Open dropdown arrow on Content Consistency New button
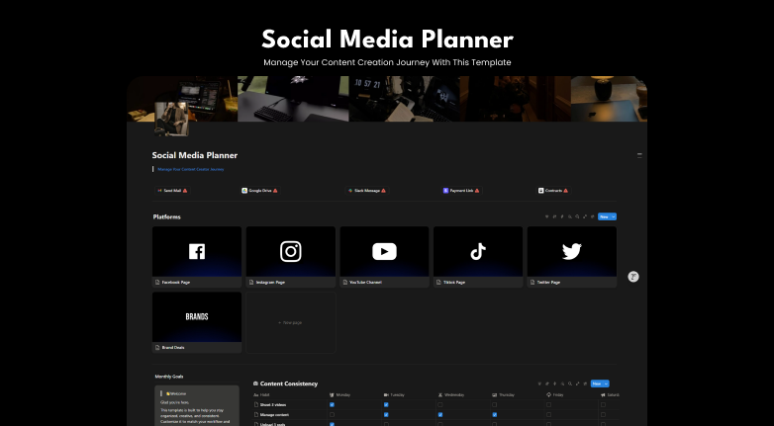This screenshot has height=426, width=774. point(606,383)
